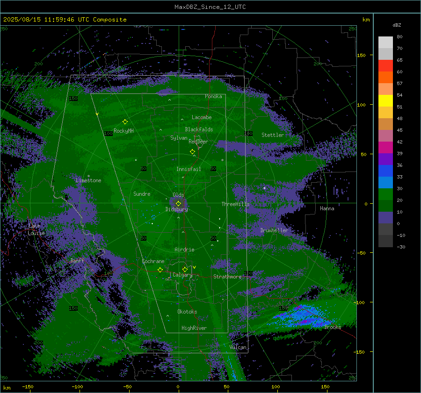The image size is (421, 393).
Task: Click the Airdrie label
Action: 184,250
